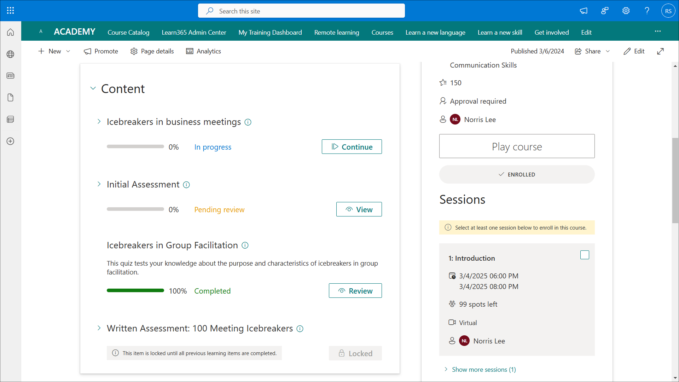Viewport: 679px width, 382px height.
Task: Go to Course Catalog navigation item
Action: 128,32
